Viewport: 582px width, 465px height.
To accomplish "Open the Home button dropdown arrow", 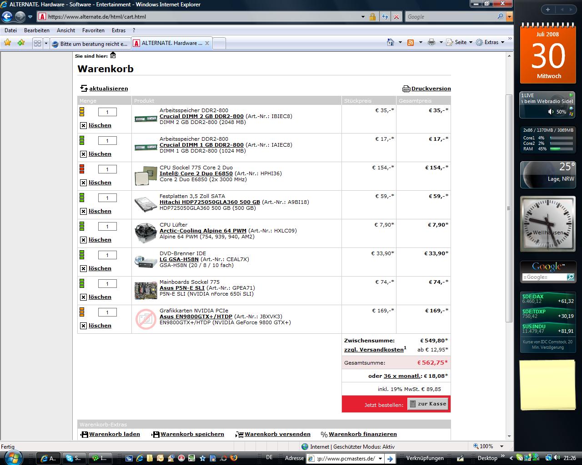I will click(400, 42).
